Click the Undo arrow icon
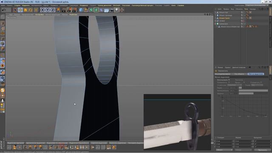The width and height of the screenshot is (272, 153). pyautogui.click(x=4, y=10)
